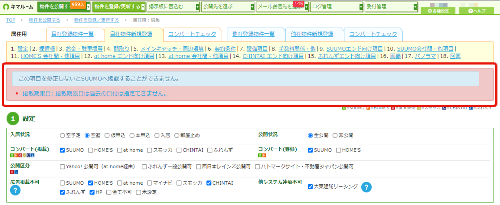This screenshot has height=205, width=500.
Task: Open the ヘルプ help button
Action: tap(477, 11)
